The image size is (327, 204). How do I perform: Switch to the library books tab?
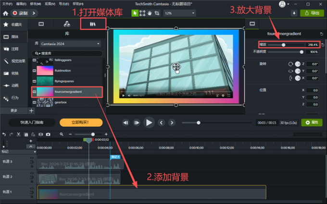(93, 24)
